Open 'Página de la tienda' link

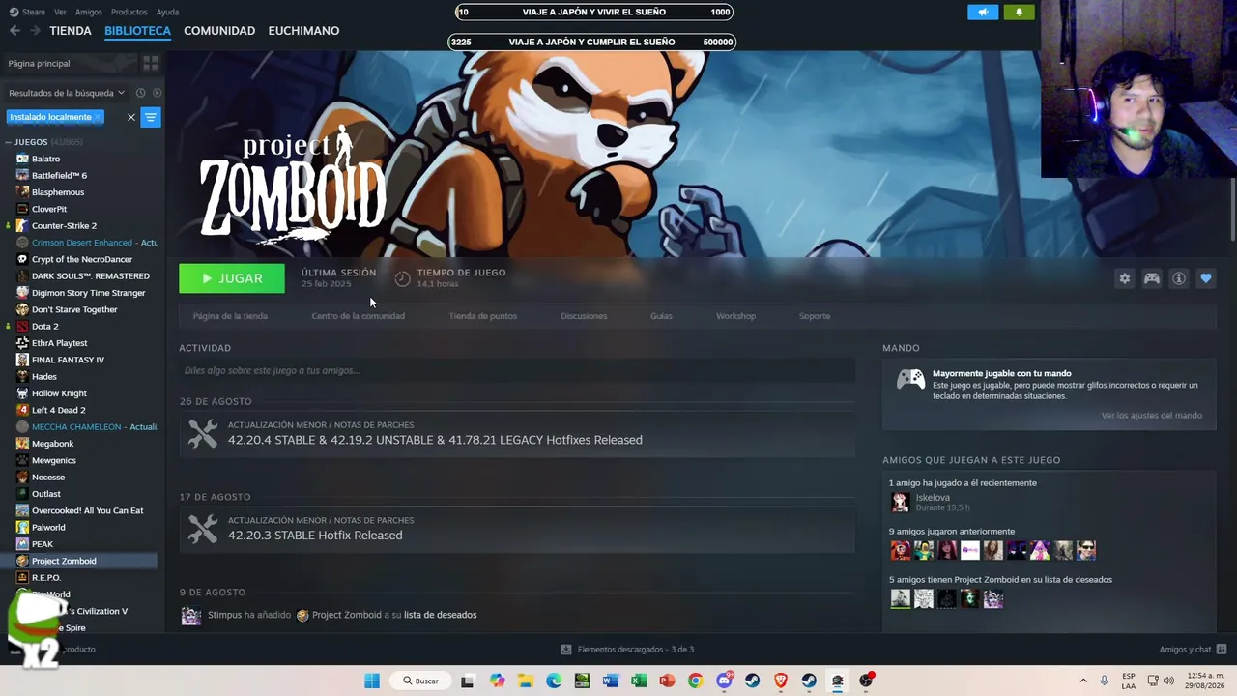point(230,316)
